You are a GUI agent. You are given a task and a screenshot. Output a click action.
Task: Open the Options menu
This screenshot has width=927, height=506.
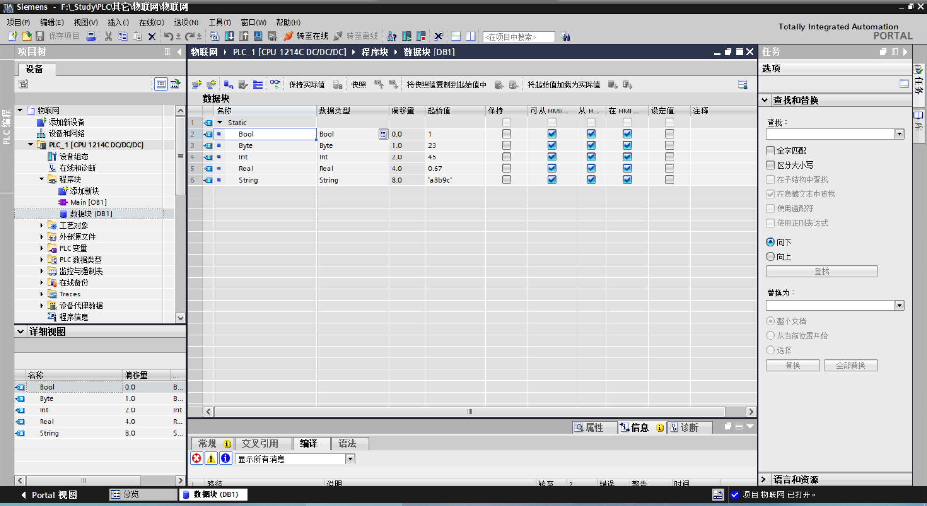(x=186, y=22)
